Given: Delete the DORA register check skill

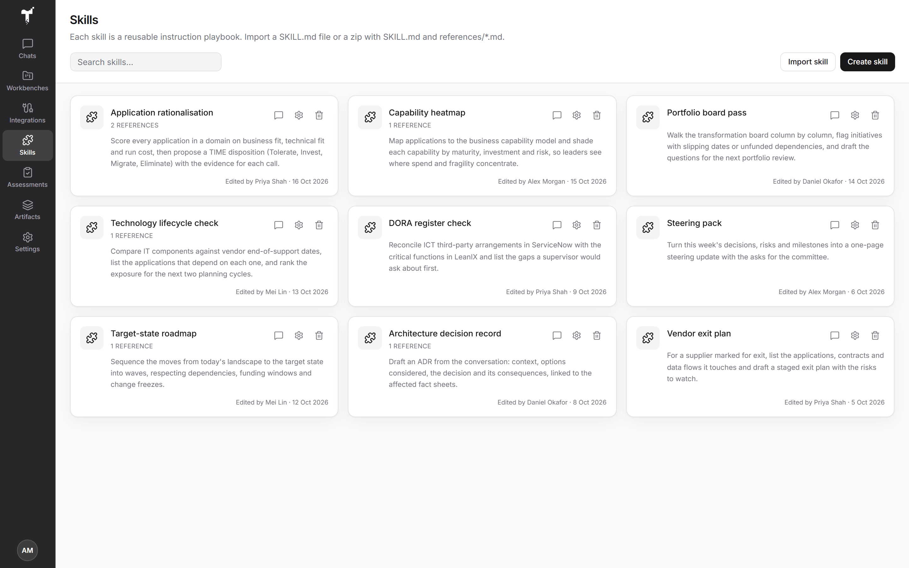Looking at the screenshot, I should point(597,225).
